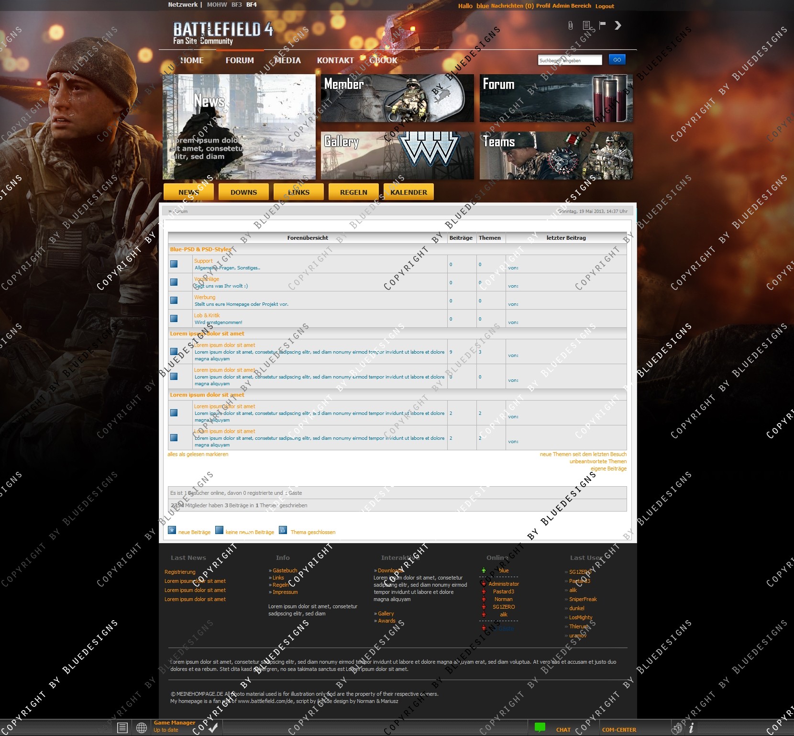This screenshot has width=794, height=736.
Task: Click the Game Manager checkmark icon
Action: [x=213, y=728]
